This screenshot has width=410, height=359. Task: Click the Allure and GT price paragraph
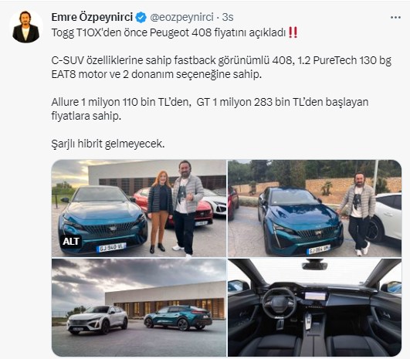coord(210,109)
